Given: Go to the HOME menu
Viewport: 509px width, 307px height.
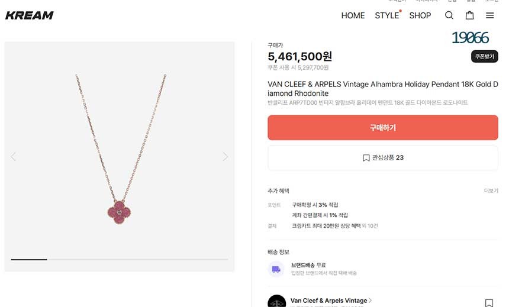Looking at the screenshot, I should (x=353, y=15).
